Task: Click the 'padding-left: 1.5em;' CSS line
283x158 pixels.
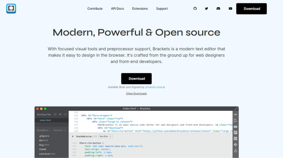Action: point(99,152)
